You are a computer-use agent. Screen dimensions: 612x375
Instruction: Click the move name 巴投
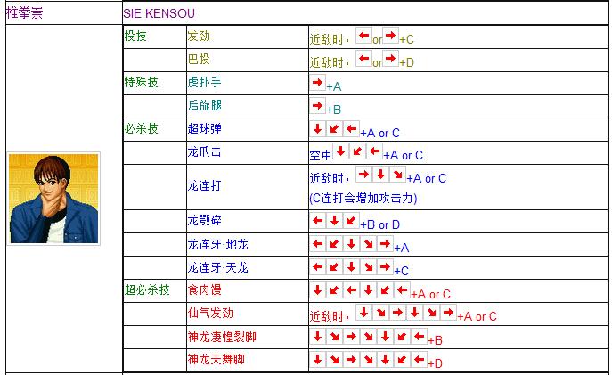click(x=199, y=59)
